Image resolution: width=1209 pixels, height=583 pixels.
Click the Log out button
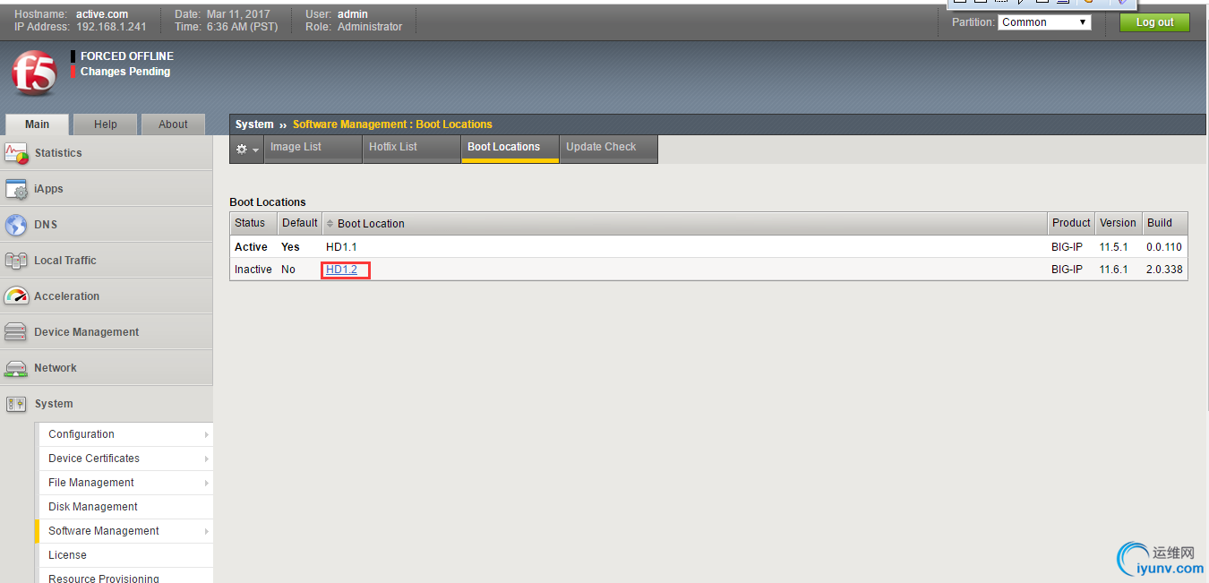coord(1154,22)
